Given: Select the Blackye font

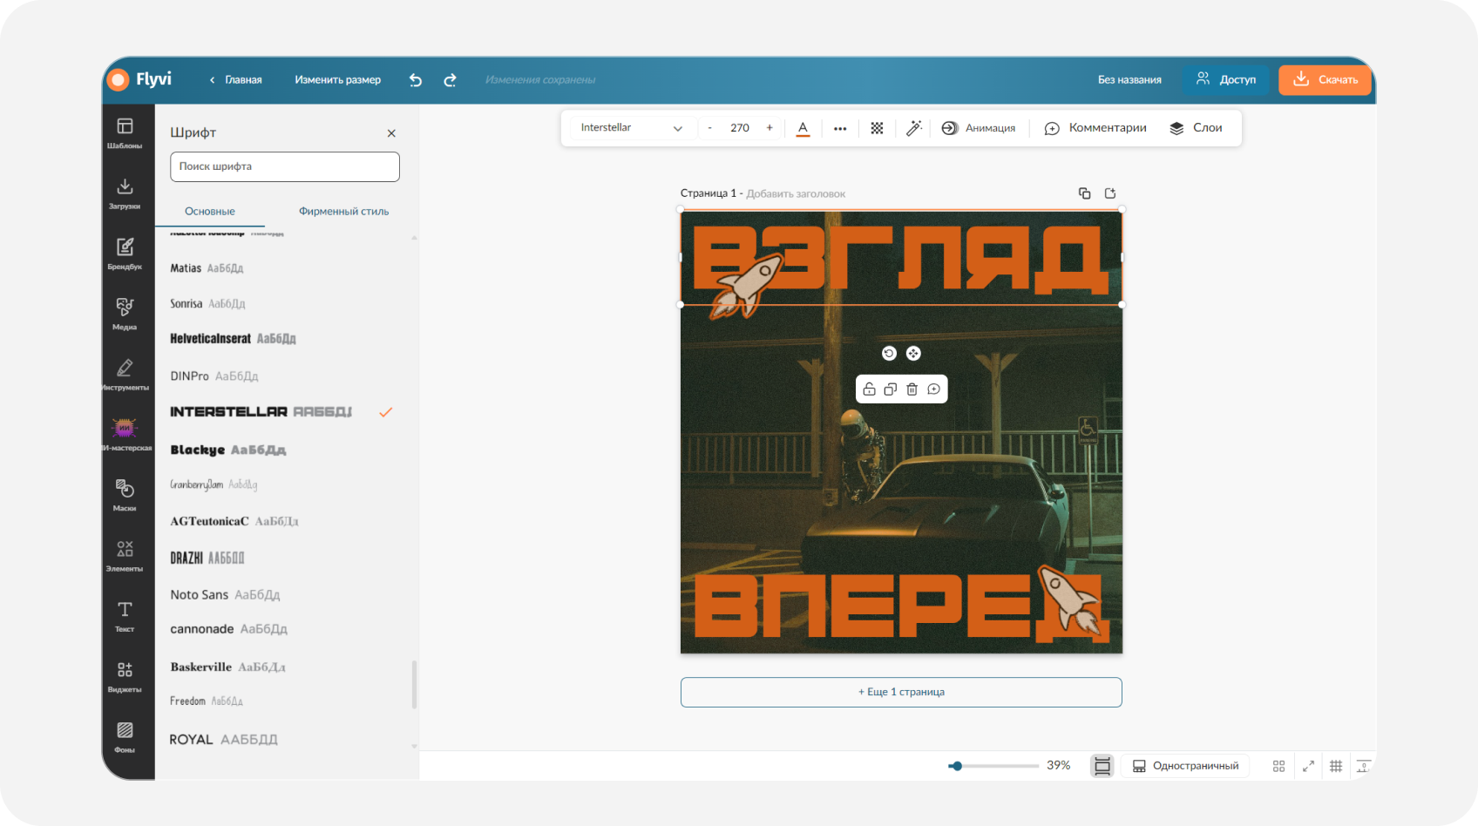Looking at the screenshot, I should (228, 450).
